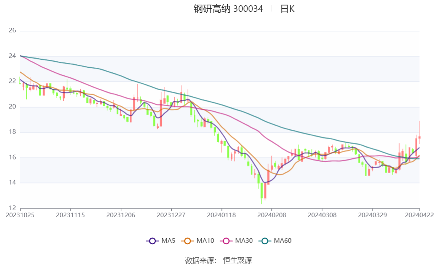Screen dimensions: 437x266
Task: Click the 20231227 x-axis date label
Action: [x=171, y=215]
